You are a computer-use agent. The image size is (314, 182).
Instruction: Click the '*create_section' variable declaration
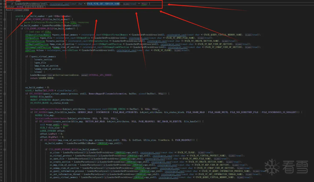click(x=55, y=41)
